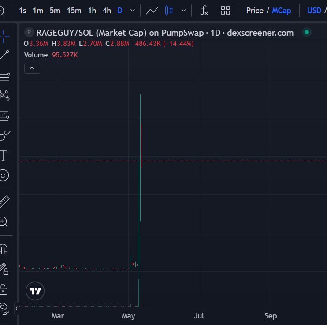Collapse the indicator legend chevron
Screen dimensions: 327x325
(32, 68)
